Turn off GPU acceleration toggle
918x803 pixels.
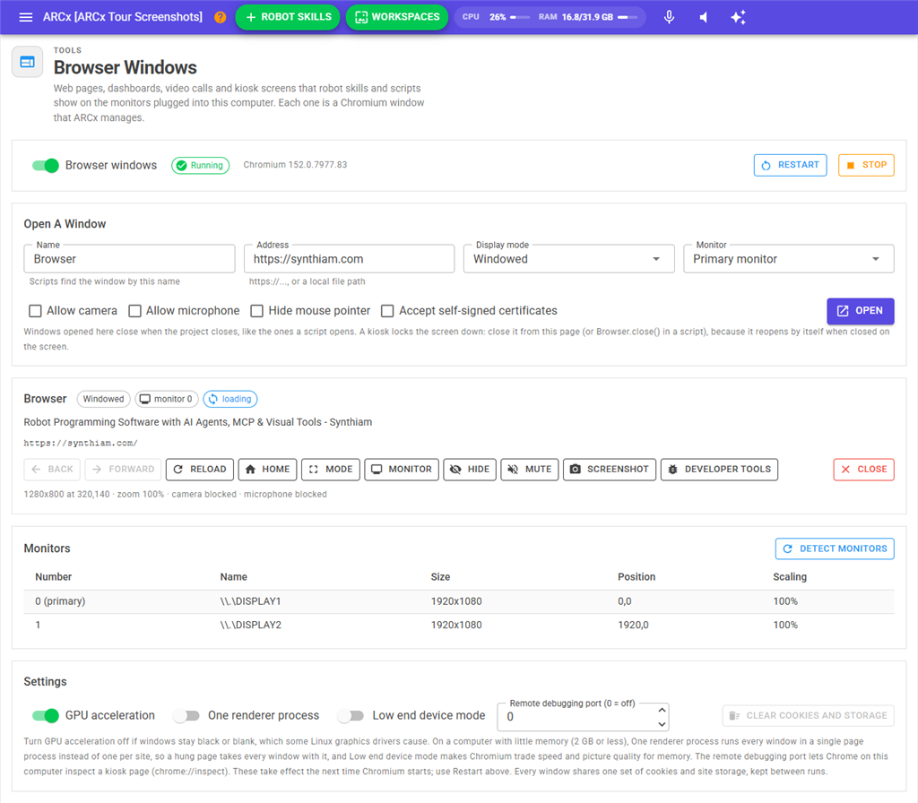pyautogui.click(x=46, y=716)
